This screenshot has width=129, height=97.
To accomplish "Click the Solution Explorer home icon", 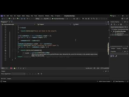I will (x=112, y=25).
